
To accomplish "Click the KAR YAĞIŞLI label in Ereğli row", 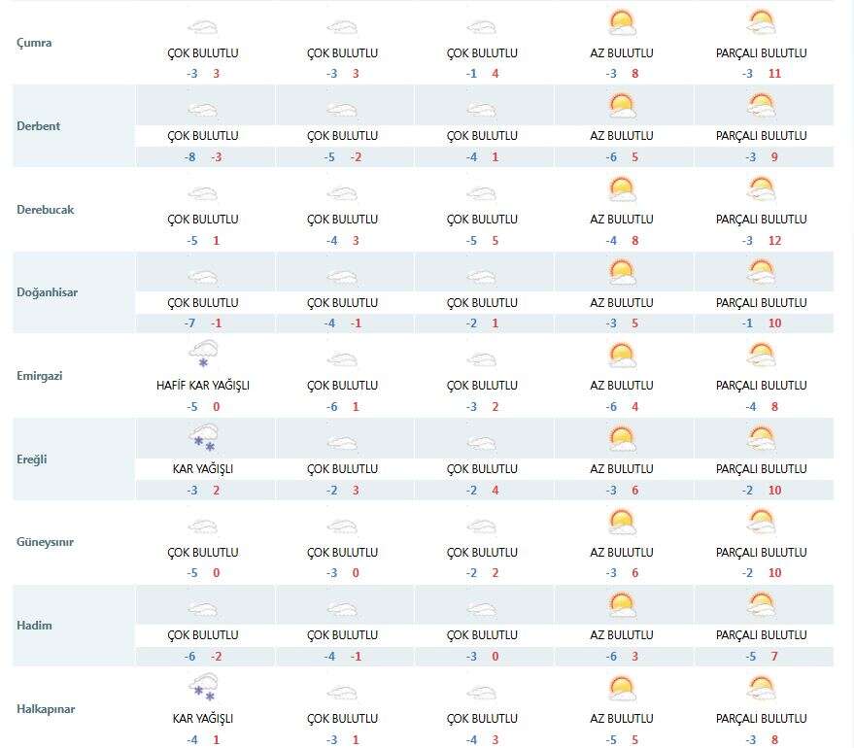I will pos(202,469).
